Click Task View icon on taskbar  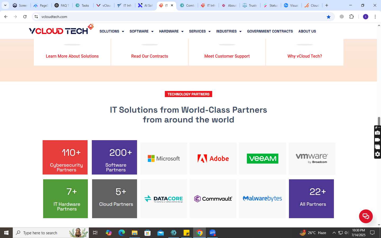coord(95,233)
